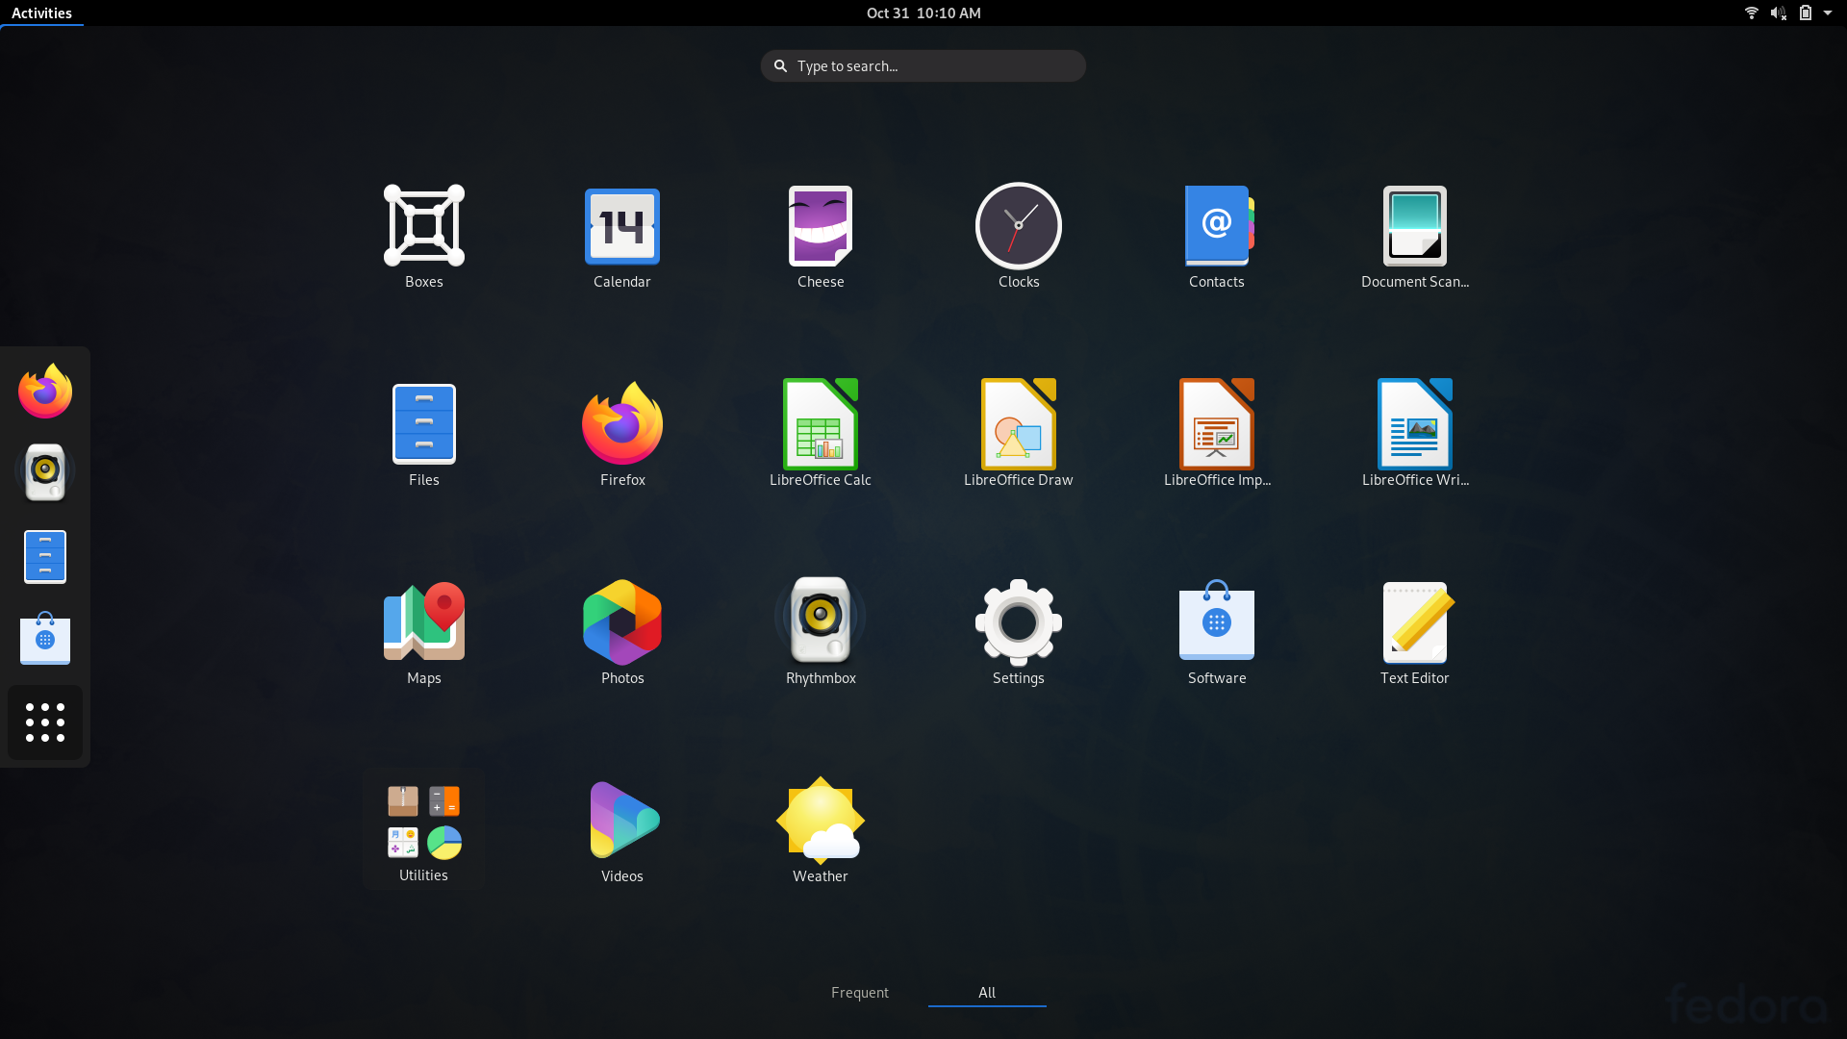
Task: Open Rhythmbox from the dash
Action: pyautogui.click(x=45, y=472)
